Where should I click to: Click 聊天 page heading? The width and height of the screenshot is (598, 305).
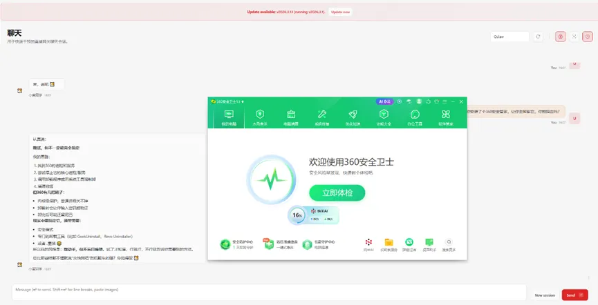click(15, 33)
